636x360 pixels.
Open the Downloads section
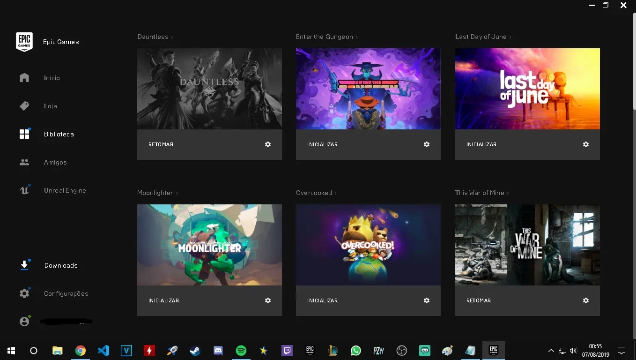61,265
